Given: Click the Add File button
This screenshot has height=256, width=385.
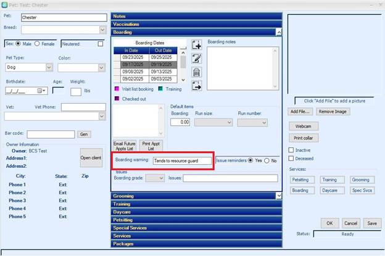Looking at the screenshot, I should 300,112.
